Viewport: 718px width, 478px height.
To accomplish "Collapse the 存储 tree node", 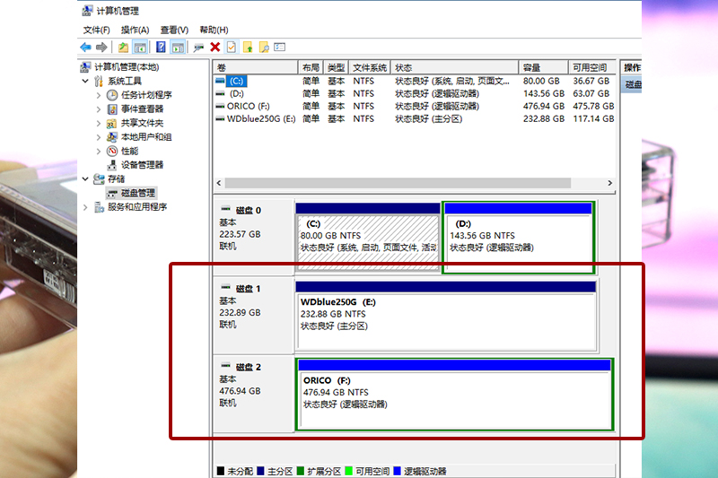I will click(85, 178).
